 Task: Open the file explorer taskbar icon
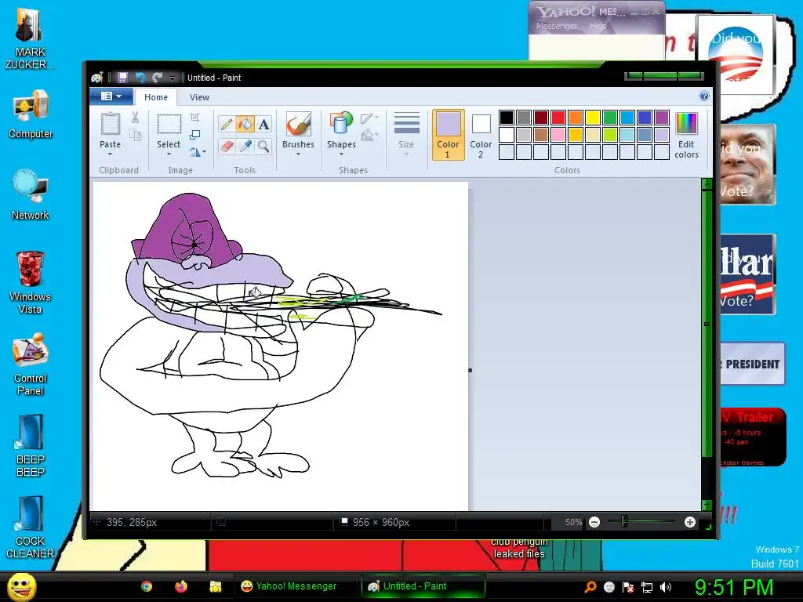point(216,586)
